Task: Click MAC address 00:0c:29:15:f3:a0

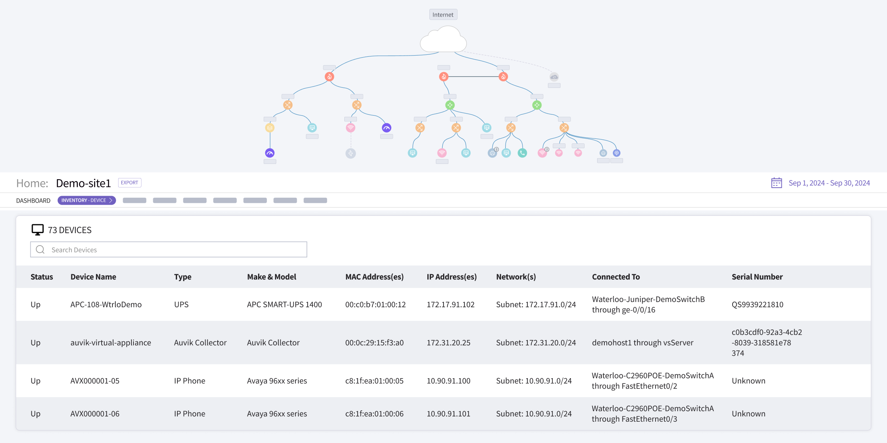Action: (374, 343)
